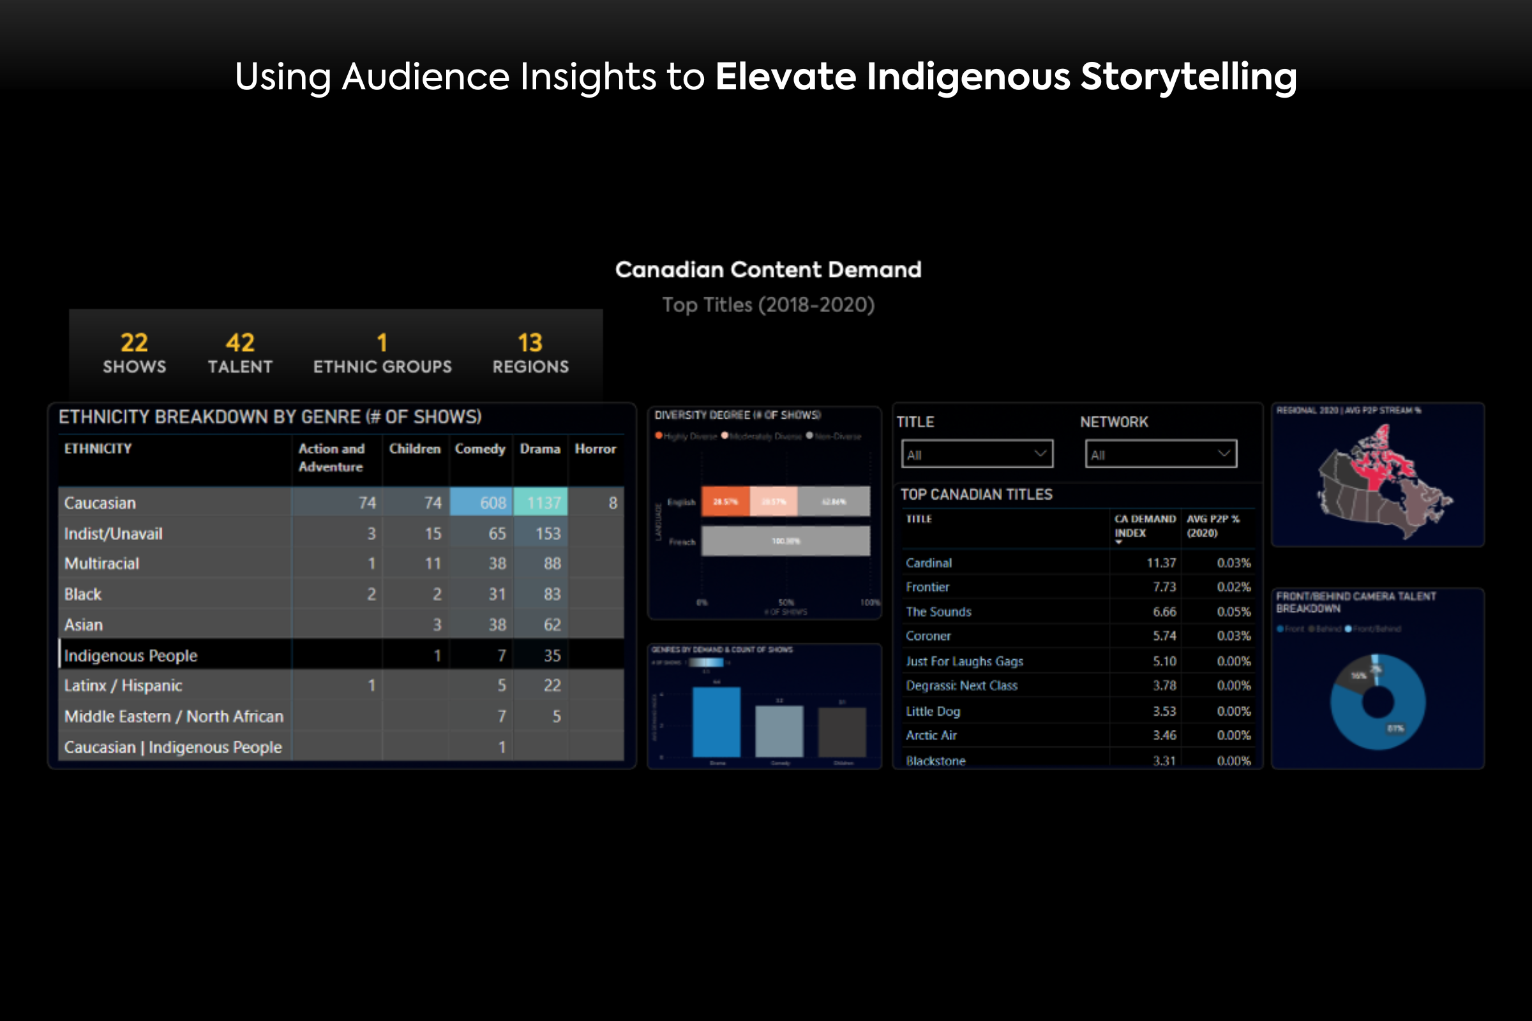Click the blue Drama bar in genres chart
The height and width of the screenshot is (1021, 1532).
tap(716, 722)
